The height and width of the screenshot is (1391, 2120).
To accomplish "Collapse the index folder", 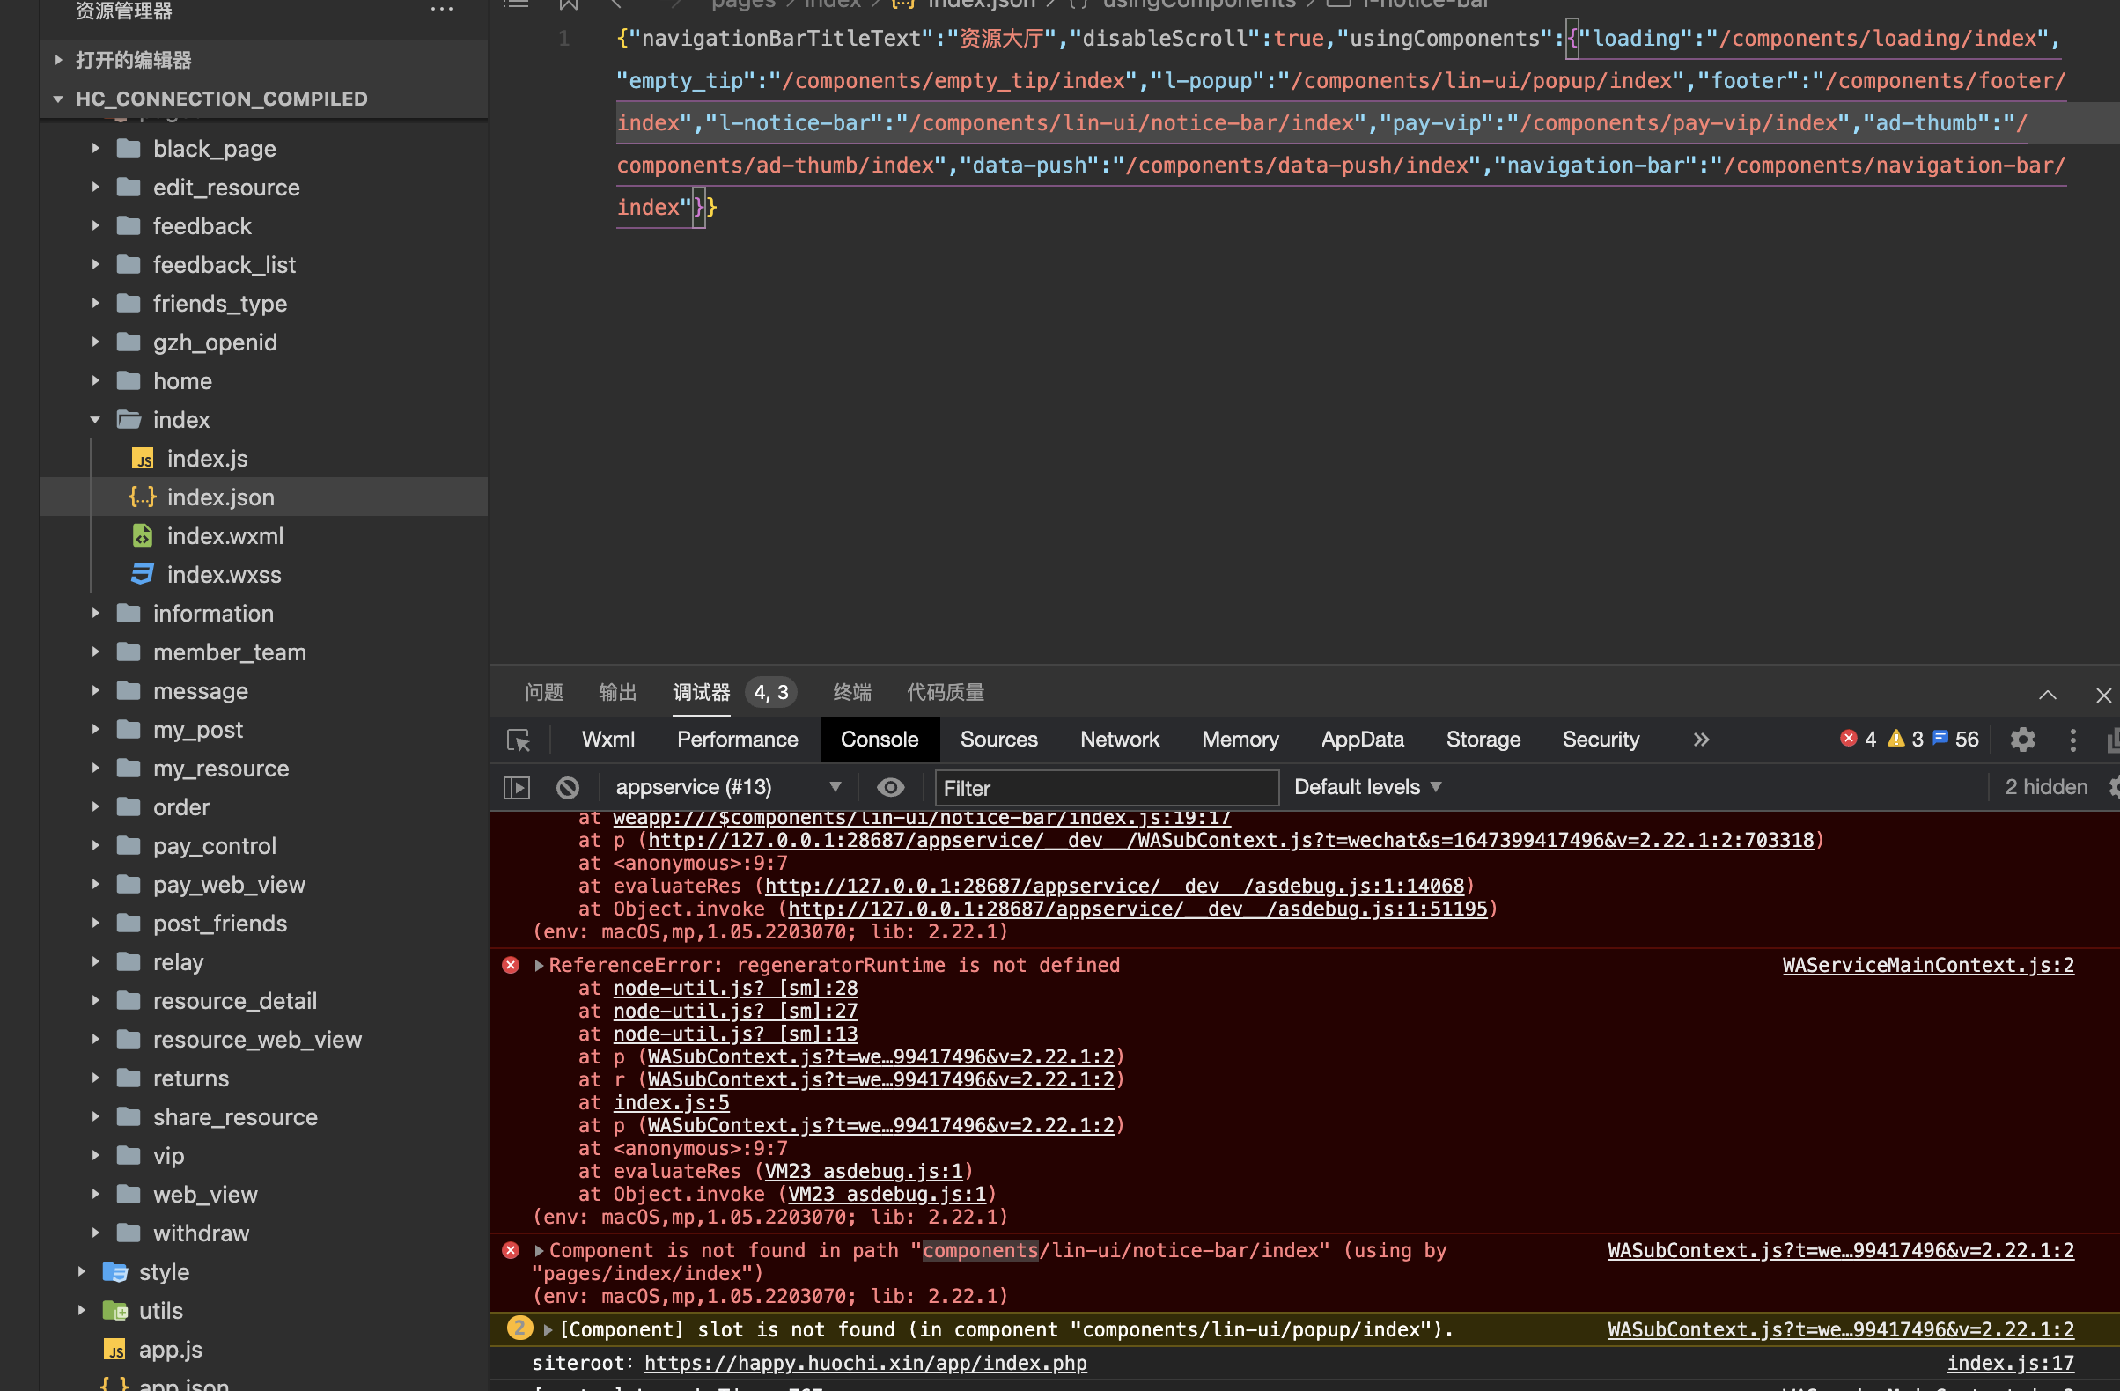I will (x=95, y=419).
